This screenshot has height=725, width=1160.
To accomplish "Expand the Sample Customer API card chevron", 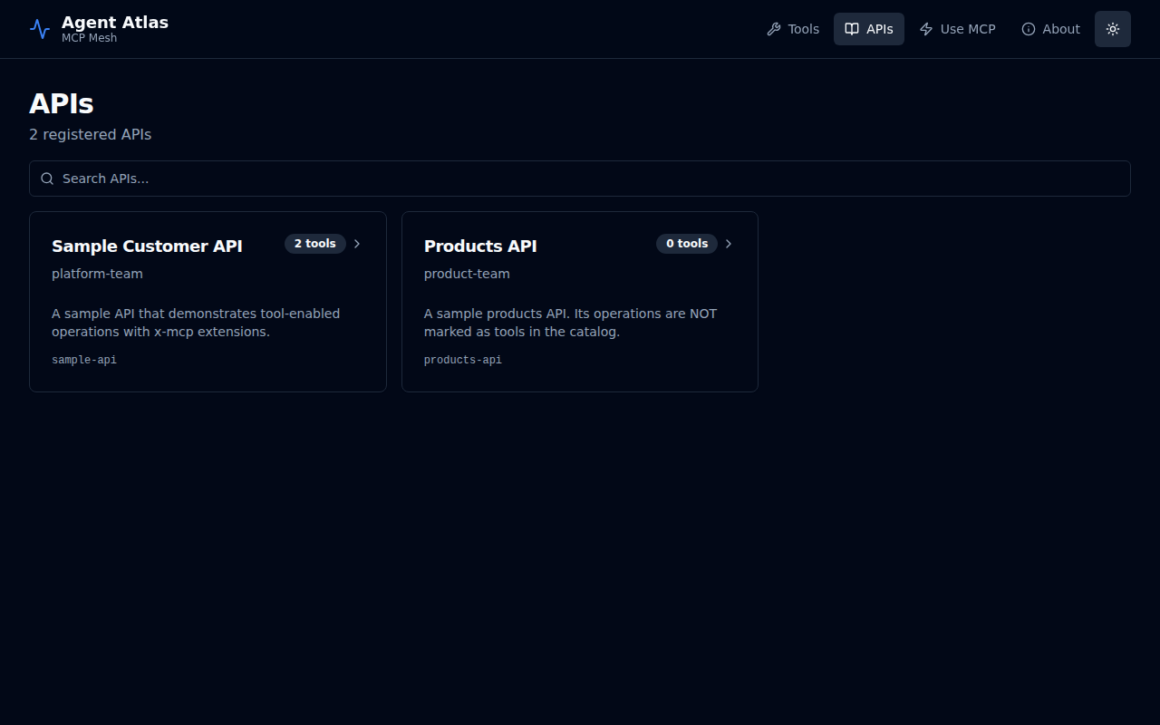I will pyautogui.click(x=356, y=243).
